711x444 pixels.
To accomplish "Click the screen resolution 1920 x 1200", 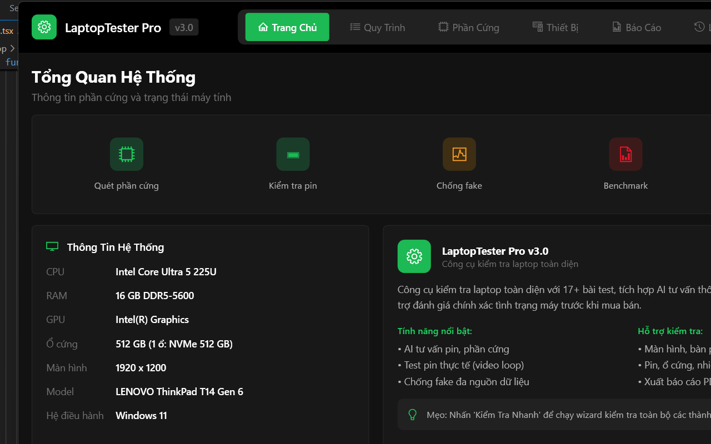I will 141,368.
